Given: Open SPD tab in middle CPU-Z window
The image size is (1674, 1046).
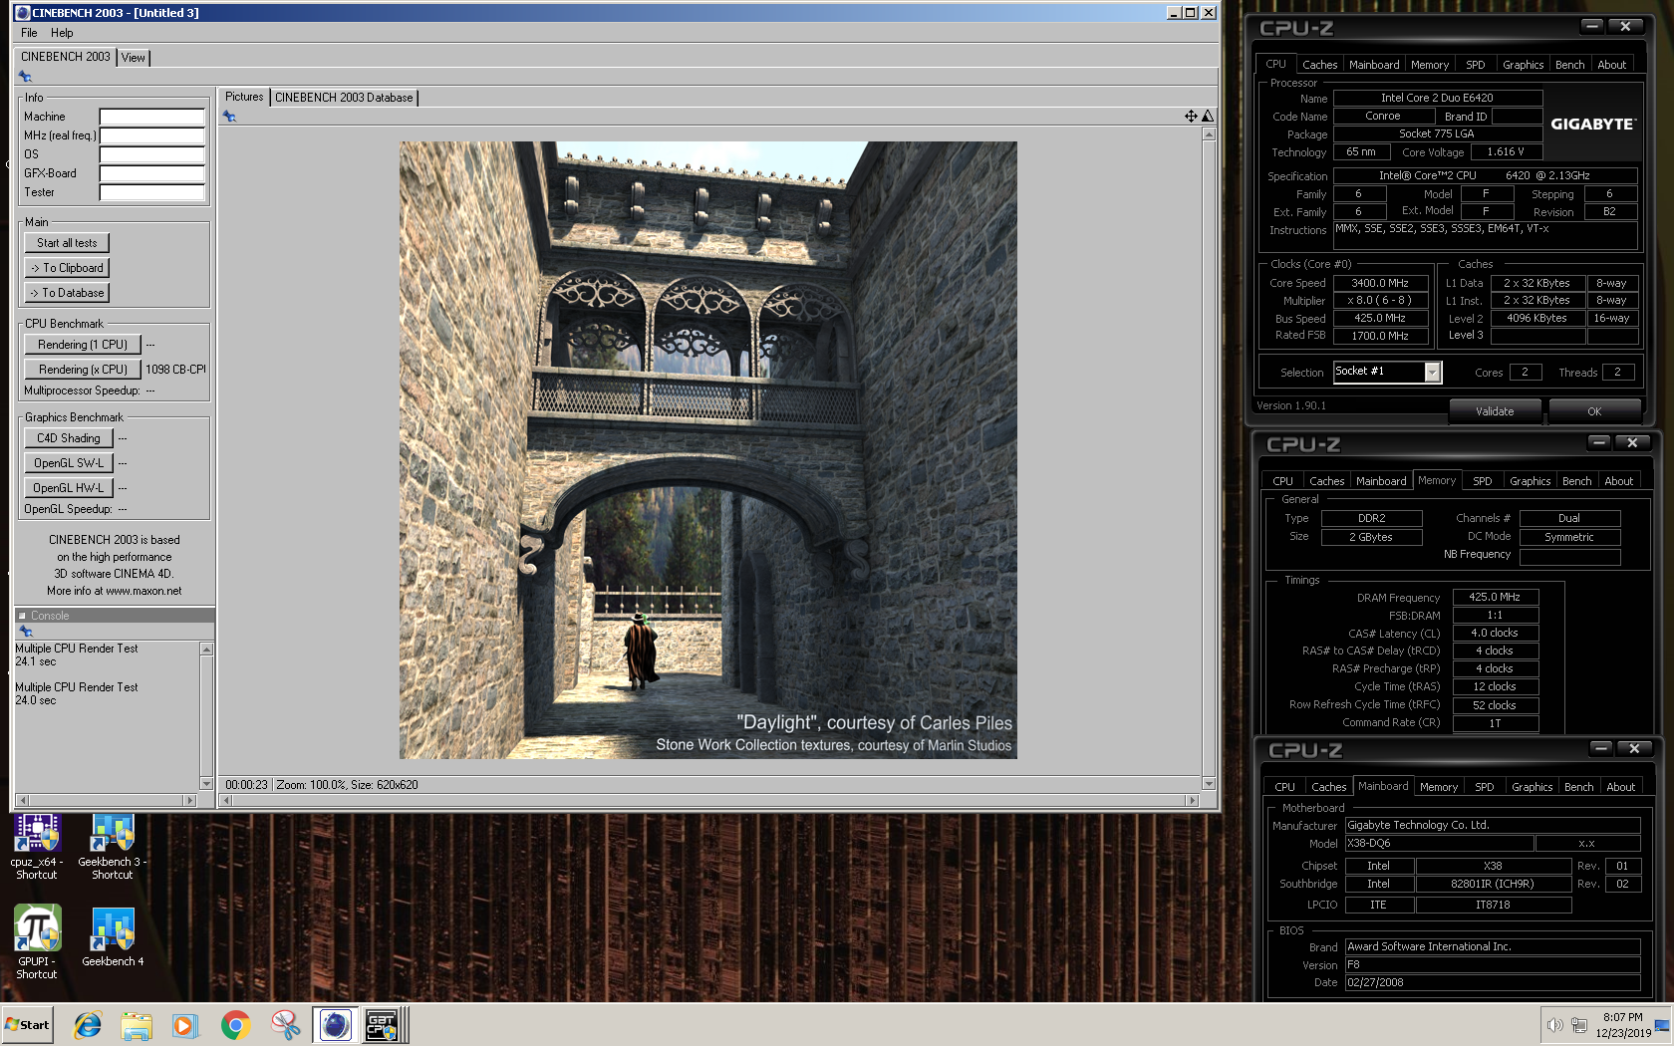Looking at the screenshot, I should coord(1483,481).
